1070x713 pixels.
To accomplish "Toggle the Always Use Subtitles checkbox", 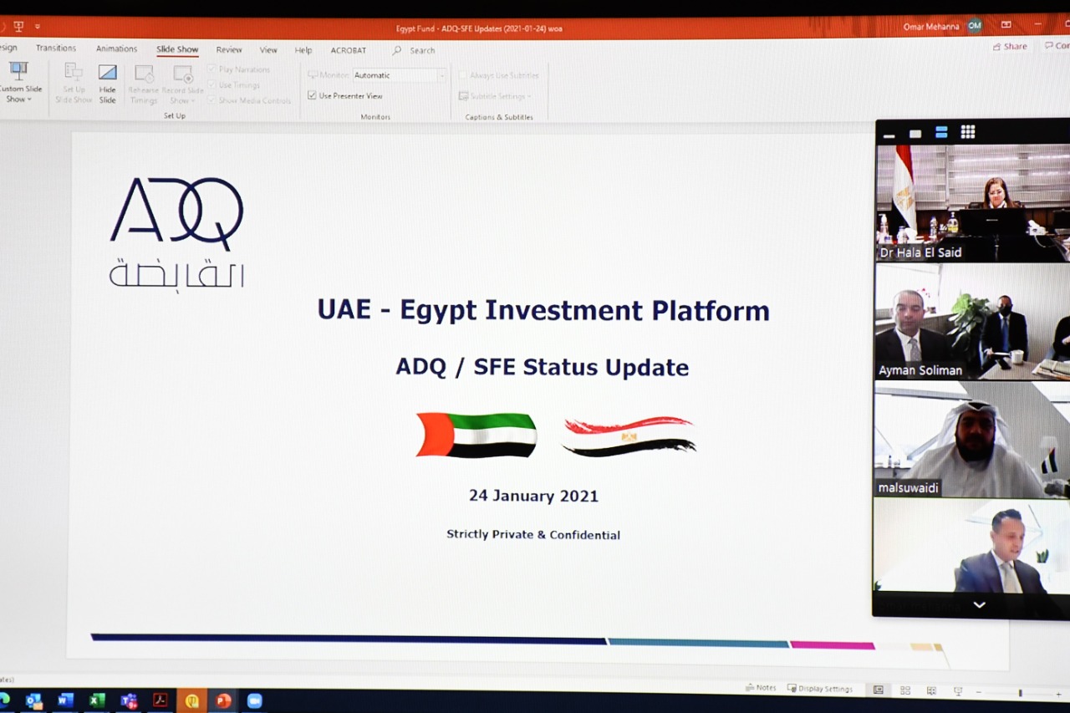I will (x=462, y=75).
